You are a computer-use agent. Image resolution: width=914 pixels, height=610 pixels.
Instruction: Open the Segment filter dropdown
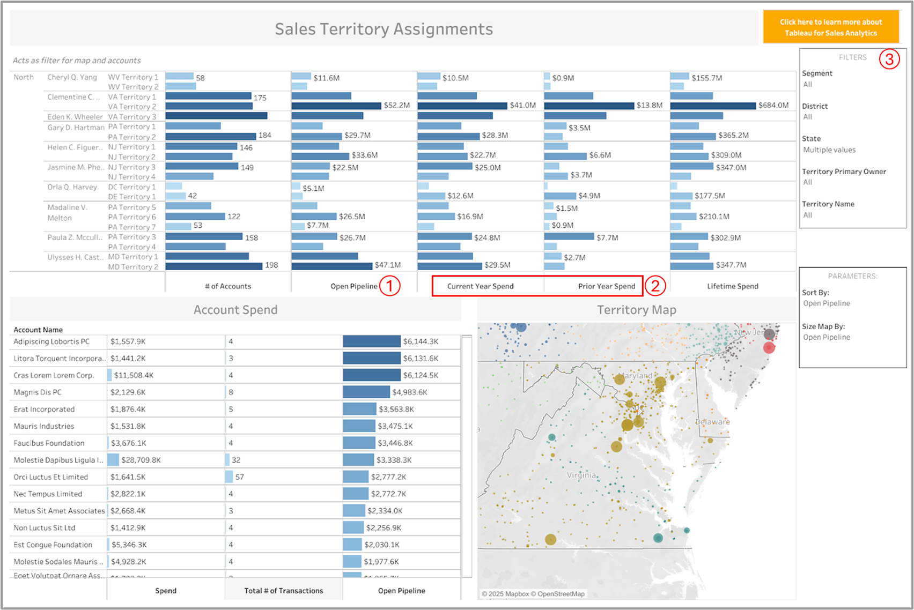coord(852,85)
